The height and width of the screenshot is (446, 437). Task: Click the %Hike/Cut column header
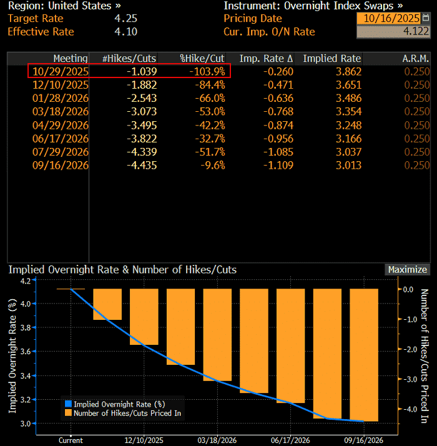pyautogui.click(x=202, y=59)
